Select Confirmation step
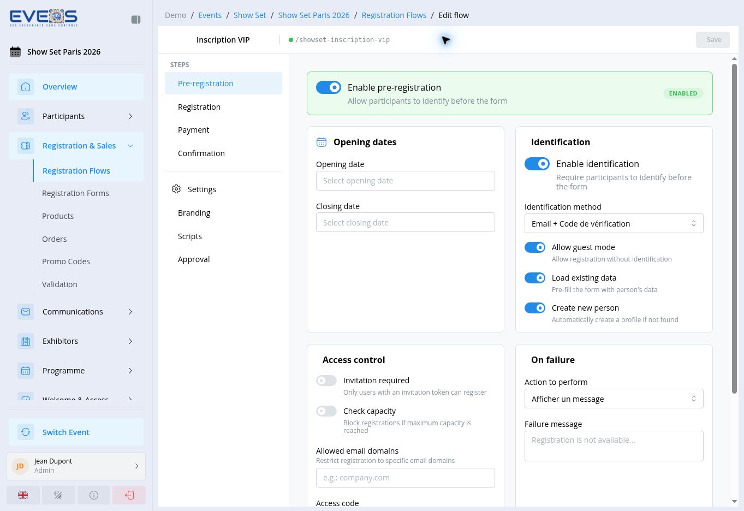This screenshot has width=744, height=511. point(223,153)
